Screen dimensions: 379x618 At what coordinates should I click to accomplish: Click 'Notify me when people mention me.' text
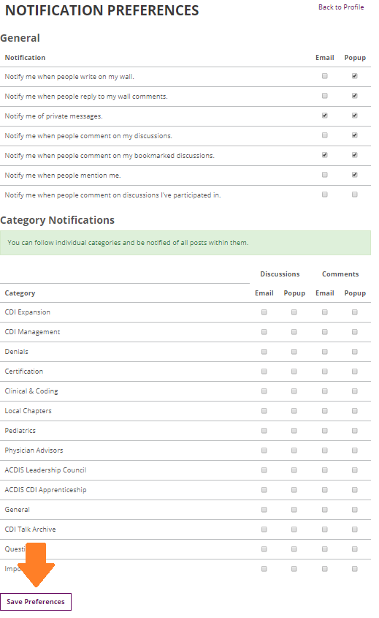(63, 175)
